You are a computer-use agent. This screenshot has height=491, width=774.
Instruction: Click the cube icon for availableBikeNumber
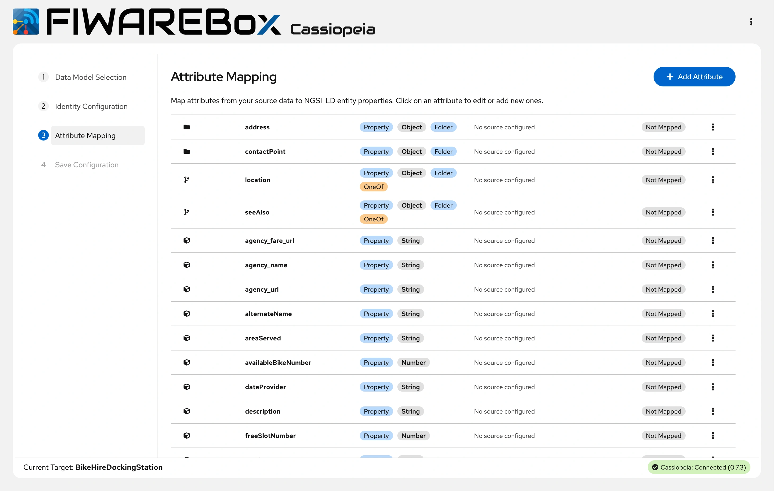(x=186, y=362)
